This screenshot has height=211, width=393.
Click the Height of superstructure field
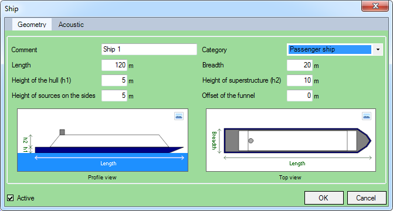(x=300, y=80)
